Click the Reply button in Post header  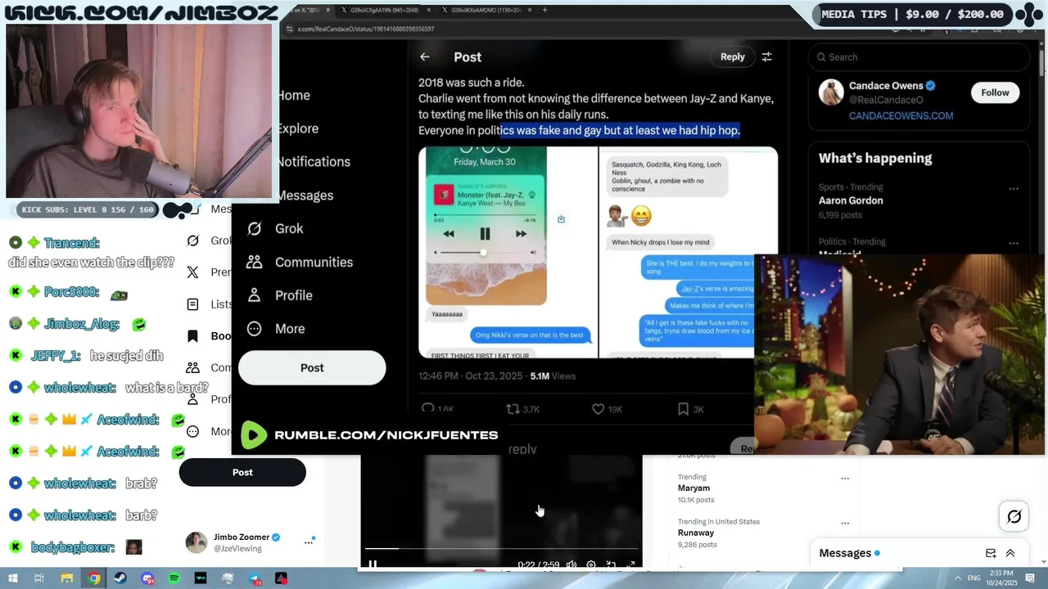(732, 56)
